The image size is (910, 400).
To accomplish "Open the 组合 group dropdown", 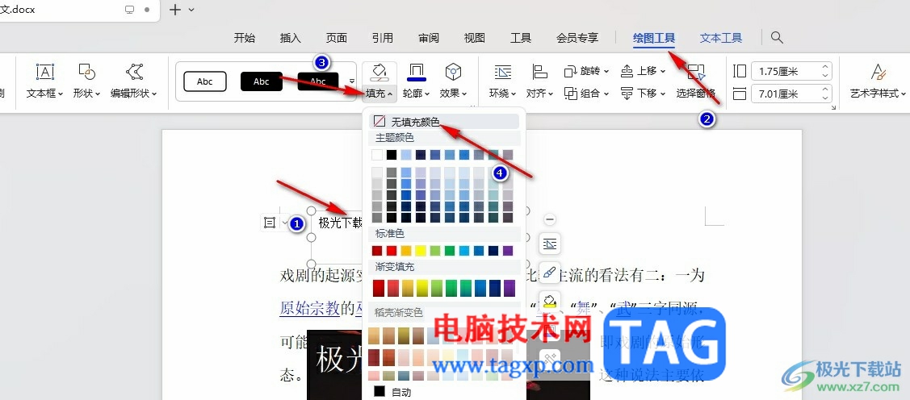I will (587, 93).
